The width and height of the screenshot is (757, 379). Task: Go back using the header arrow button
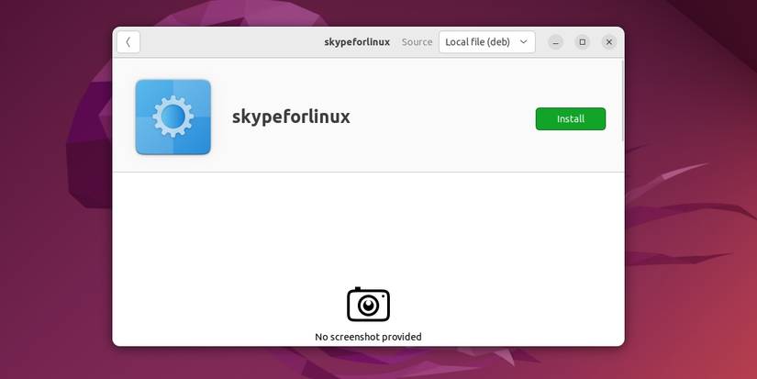[128, 42]
